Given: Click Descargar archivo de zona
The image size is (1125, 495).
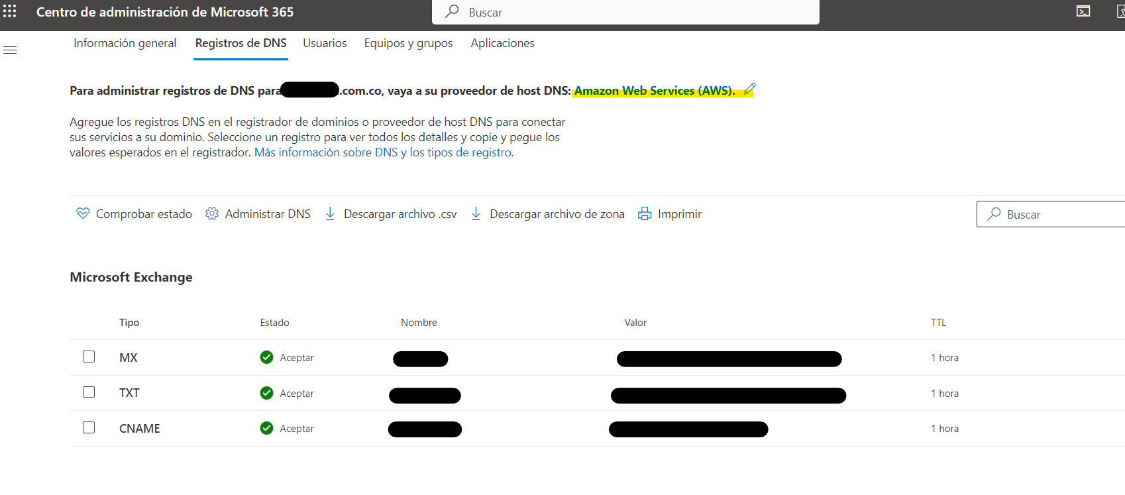Looking at the screenshot, I should [547, 213].
